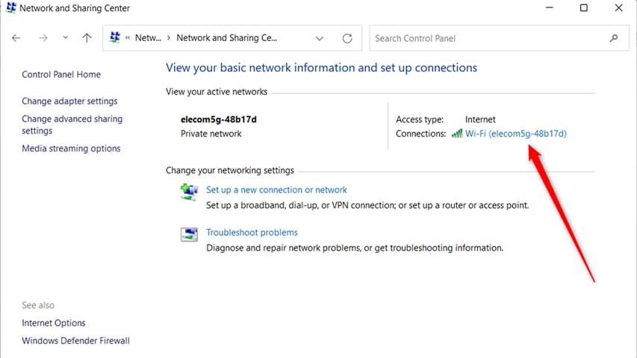The height and width of the screenshot is (358, 637).
Task: Open Change adapter settings
Action: coord(69,101)
